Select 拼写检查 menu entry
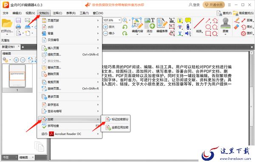Viewport: 255px width, 162px height. coord(70,126)
